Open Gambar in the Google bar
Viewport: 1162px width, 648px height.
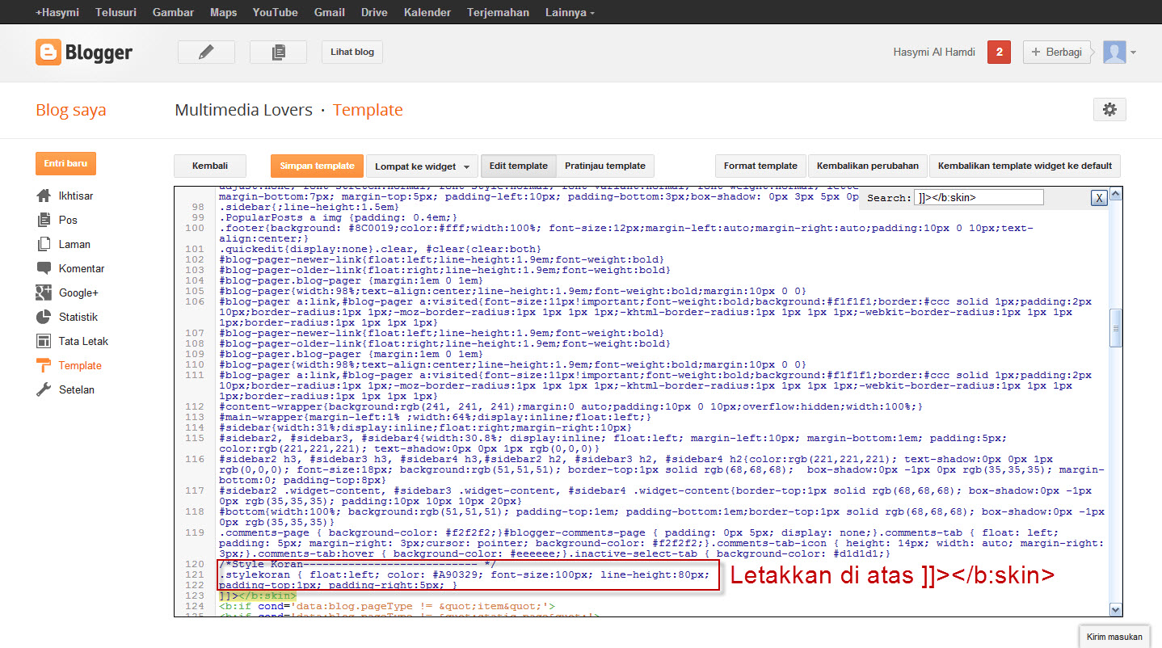173,12
